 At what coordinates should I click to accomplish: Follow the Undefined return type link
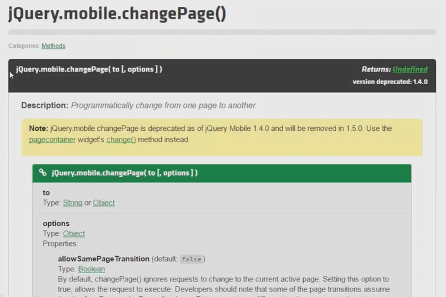tap(410, 69)
